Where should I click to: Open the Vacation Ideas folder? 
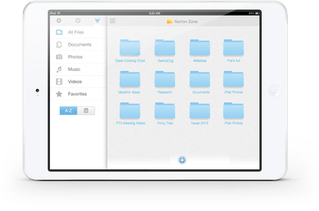[x=129, y=82]
